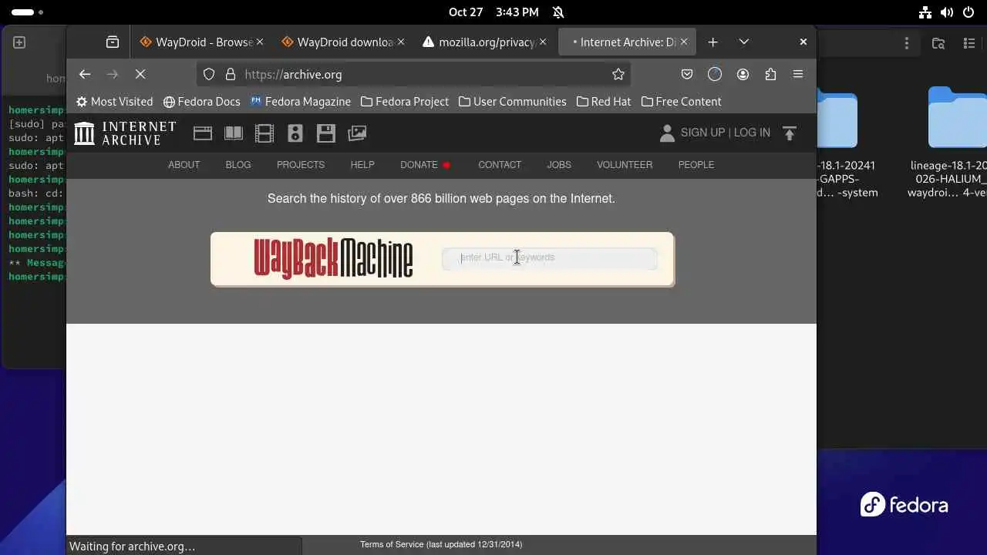View site security padlock info
987x555 pixels.
(230, 74)
